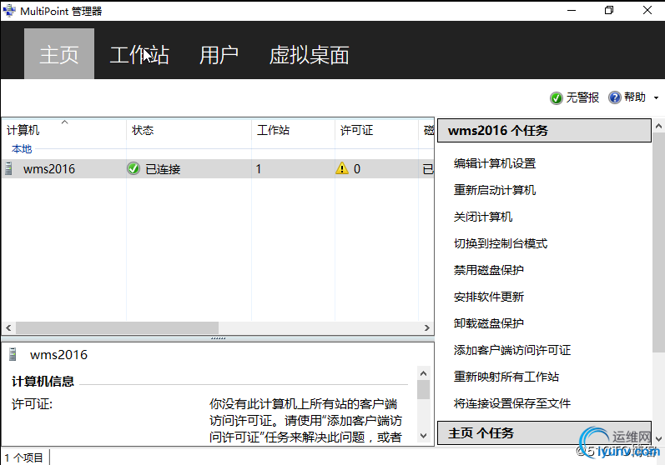
Task: Click the wms2016 个任务 section header
Action: (544, 131)
